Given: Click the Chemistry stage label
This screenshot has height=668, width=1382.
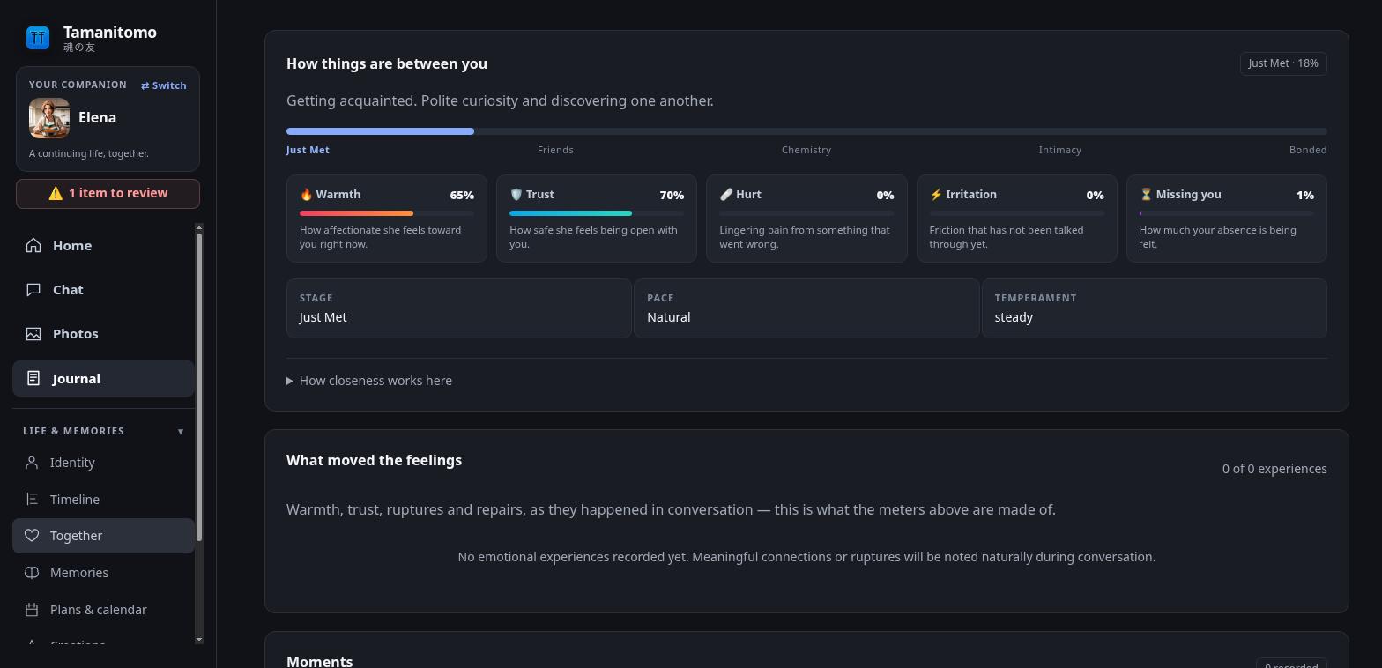Looking at the screenshot, I should pos(806,150).
